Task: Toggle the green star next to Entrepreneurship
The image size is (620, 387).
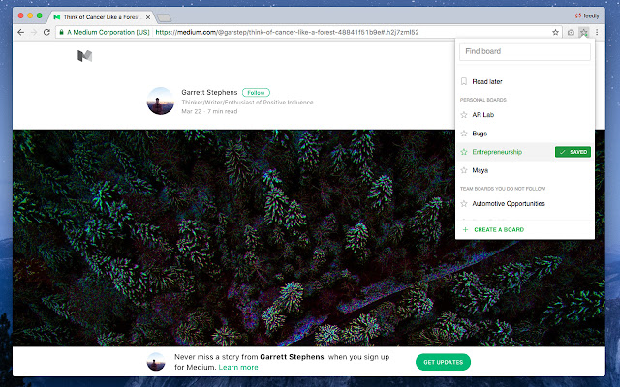Action: [464, 152]
